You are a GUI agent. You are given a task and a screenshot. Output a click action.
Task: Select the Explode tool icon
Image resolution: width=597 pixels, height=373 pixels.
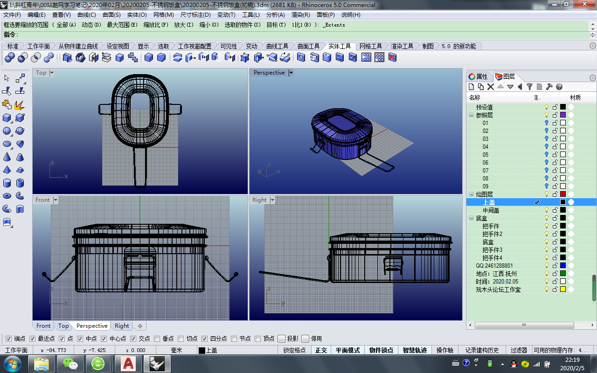click(x=20, y=104)
